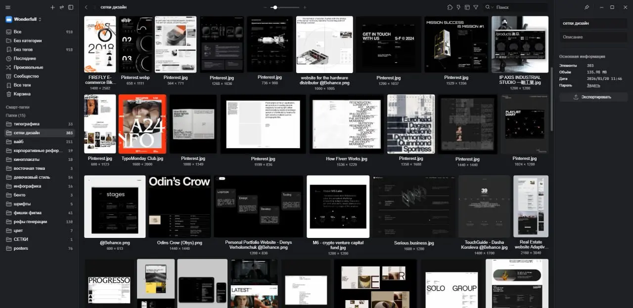Decrease thumbnail size with minus icon

tap(265, 7)
